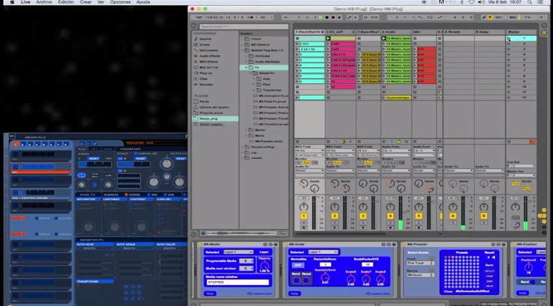Open the Opciones menu
Viewport: 553px width, 306px height.
(120, 3)
